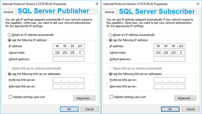
Task: Click the Preferred DNS server field in Subscriber dialog
Action: (x=169, y=80)
